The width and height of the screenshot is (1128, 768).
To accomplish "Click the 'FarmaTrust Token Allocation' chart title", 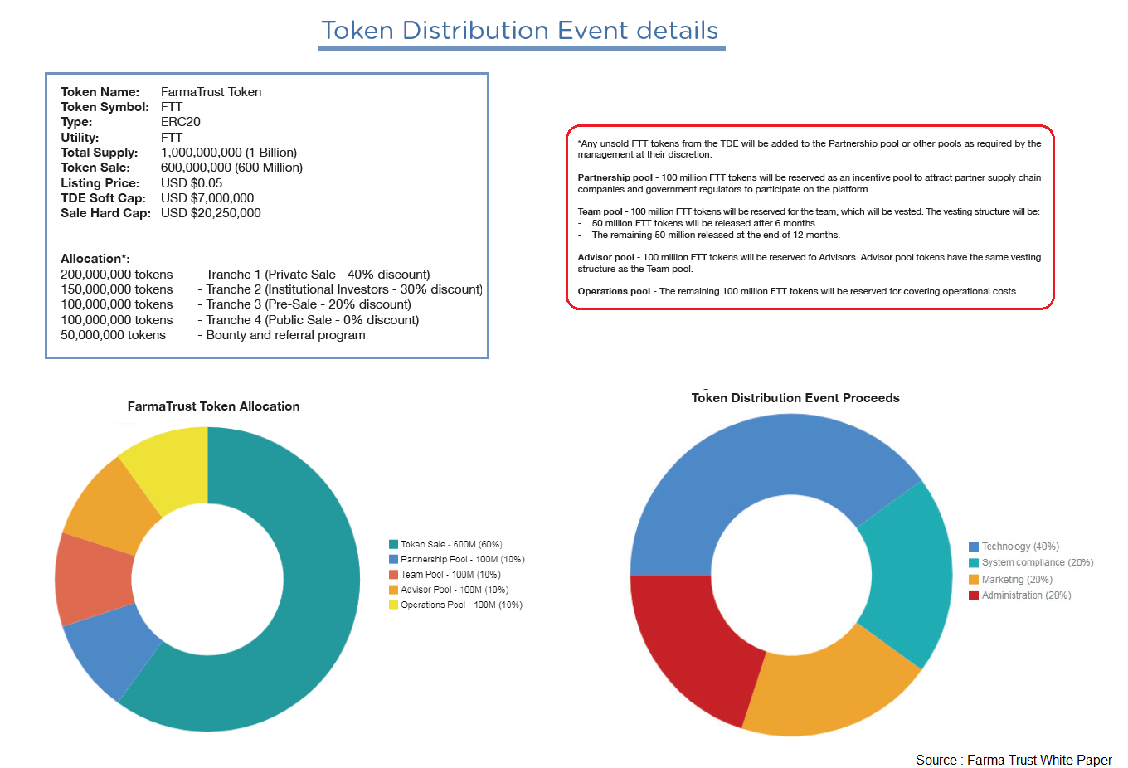I will (213, 406).
